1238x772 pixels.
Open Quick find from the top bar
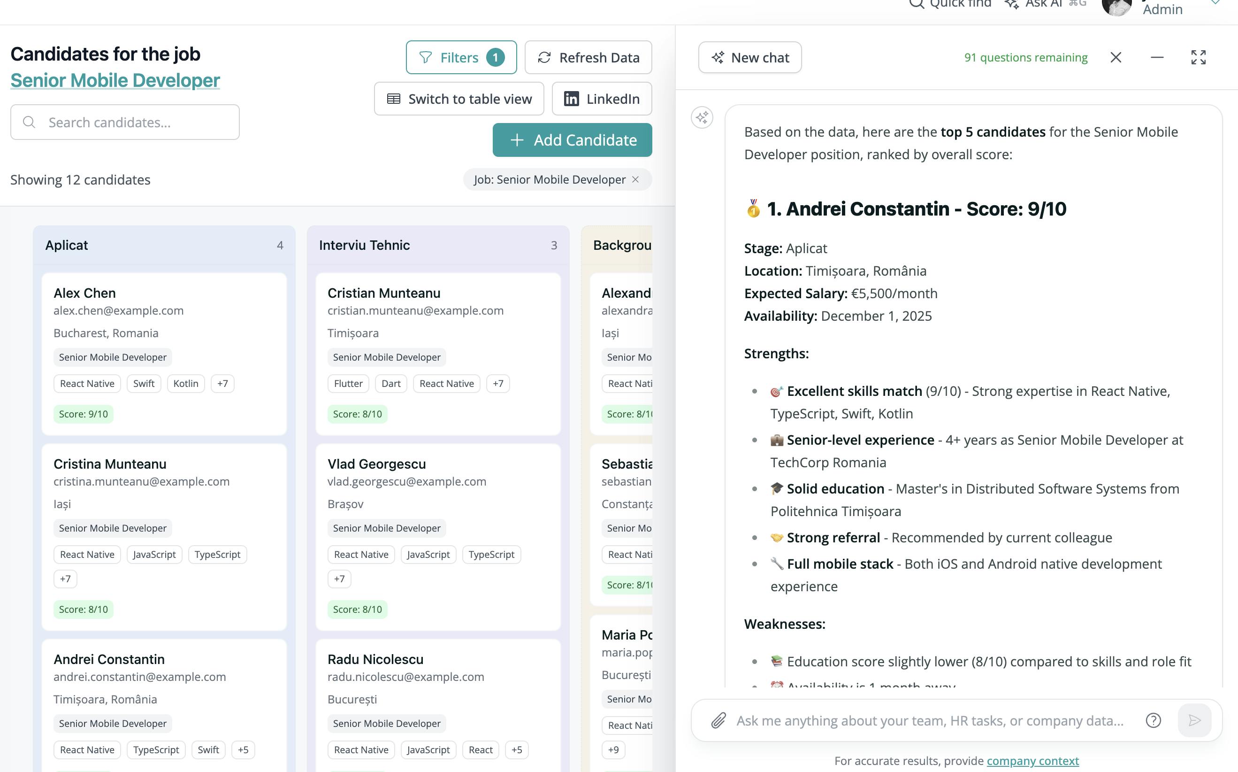[x=950, y=5]
